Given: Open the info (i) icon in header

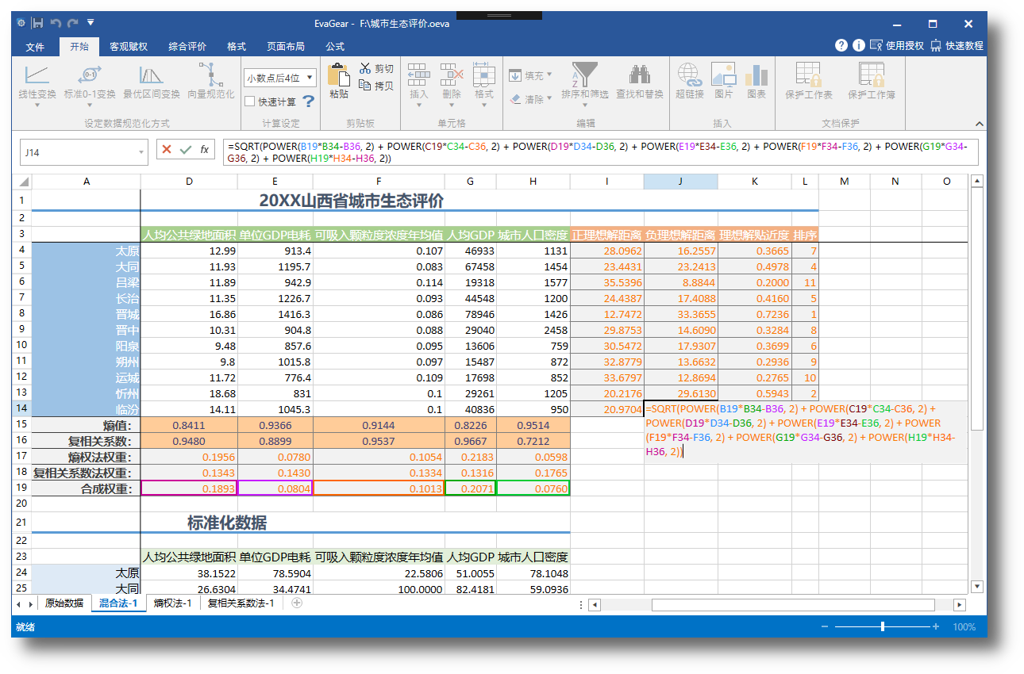Looking at the screenshot, I should point(858,45).
